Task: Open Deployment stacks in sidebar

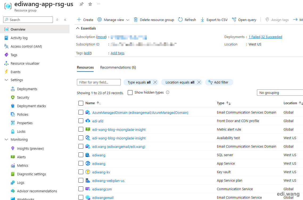Action: [31, 106]
